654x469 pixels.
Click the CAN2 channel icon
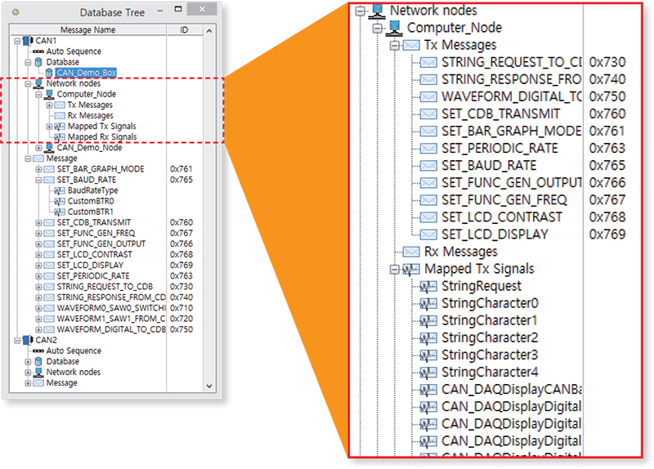27,340
